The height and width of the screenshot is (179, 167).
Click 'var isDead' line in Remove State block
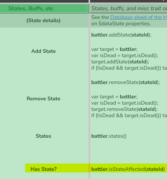tap(125, 103)
